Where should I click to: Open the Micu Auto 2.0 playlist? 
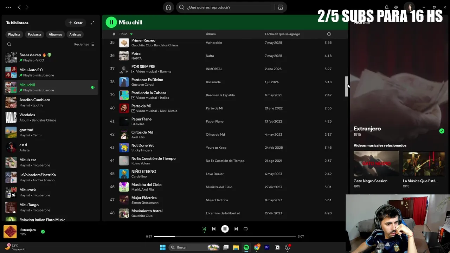pyautogui.click(x=51, y=72)
